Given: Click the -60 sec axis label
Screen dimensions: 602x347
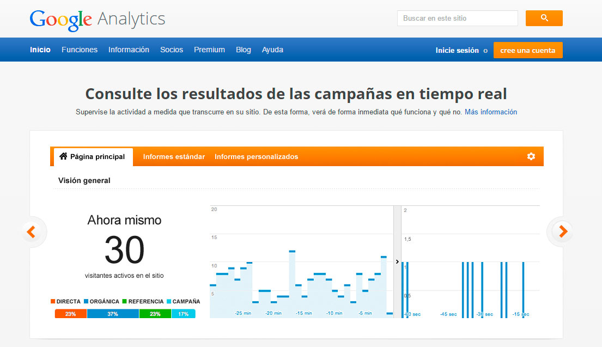Looking at the screenshot, I should coord(412,314).
